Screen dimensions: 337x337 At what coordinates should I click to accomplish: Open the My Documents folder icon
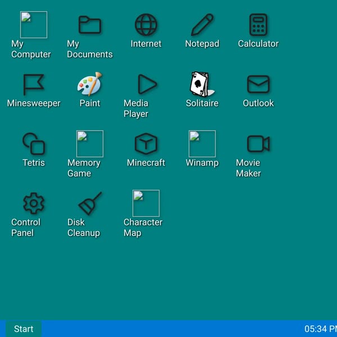[90, 25]
